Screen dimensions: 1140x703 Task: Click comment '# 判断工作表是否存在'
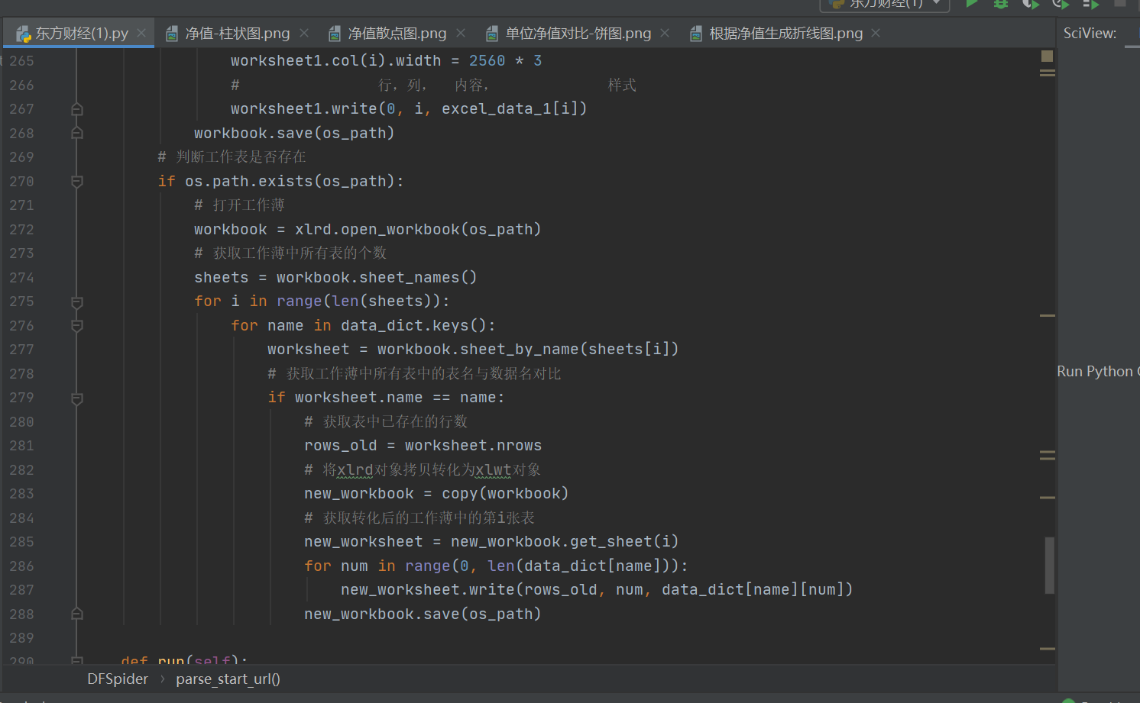(232, 157)
